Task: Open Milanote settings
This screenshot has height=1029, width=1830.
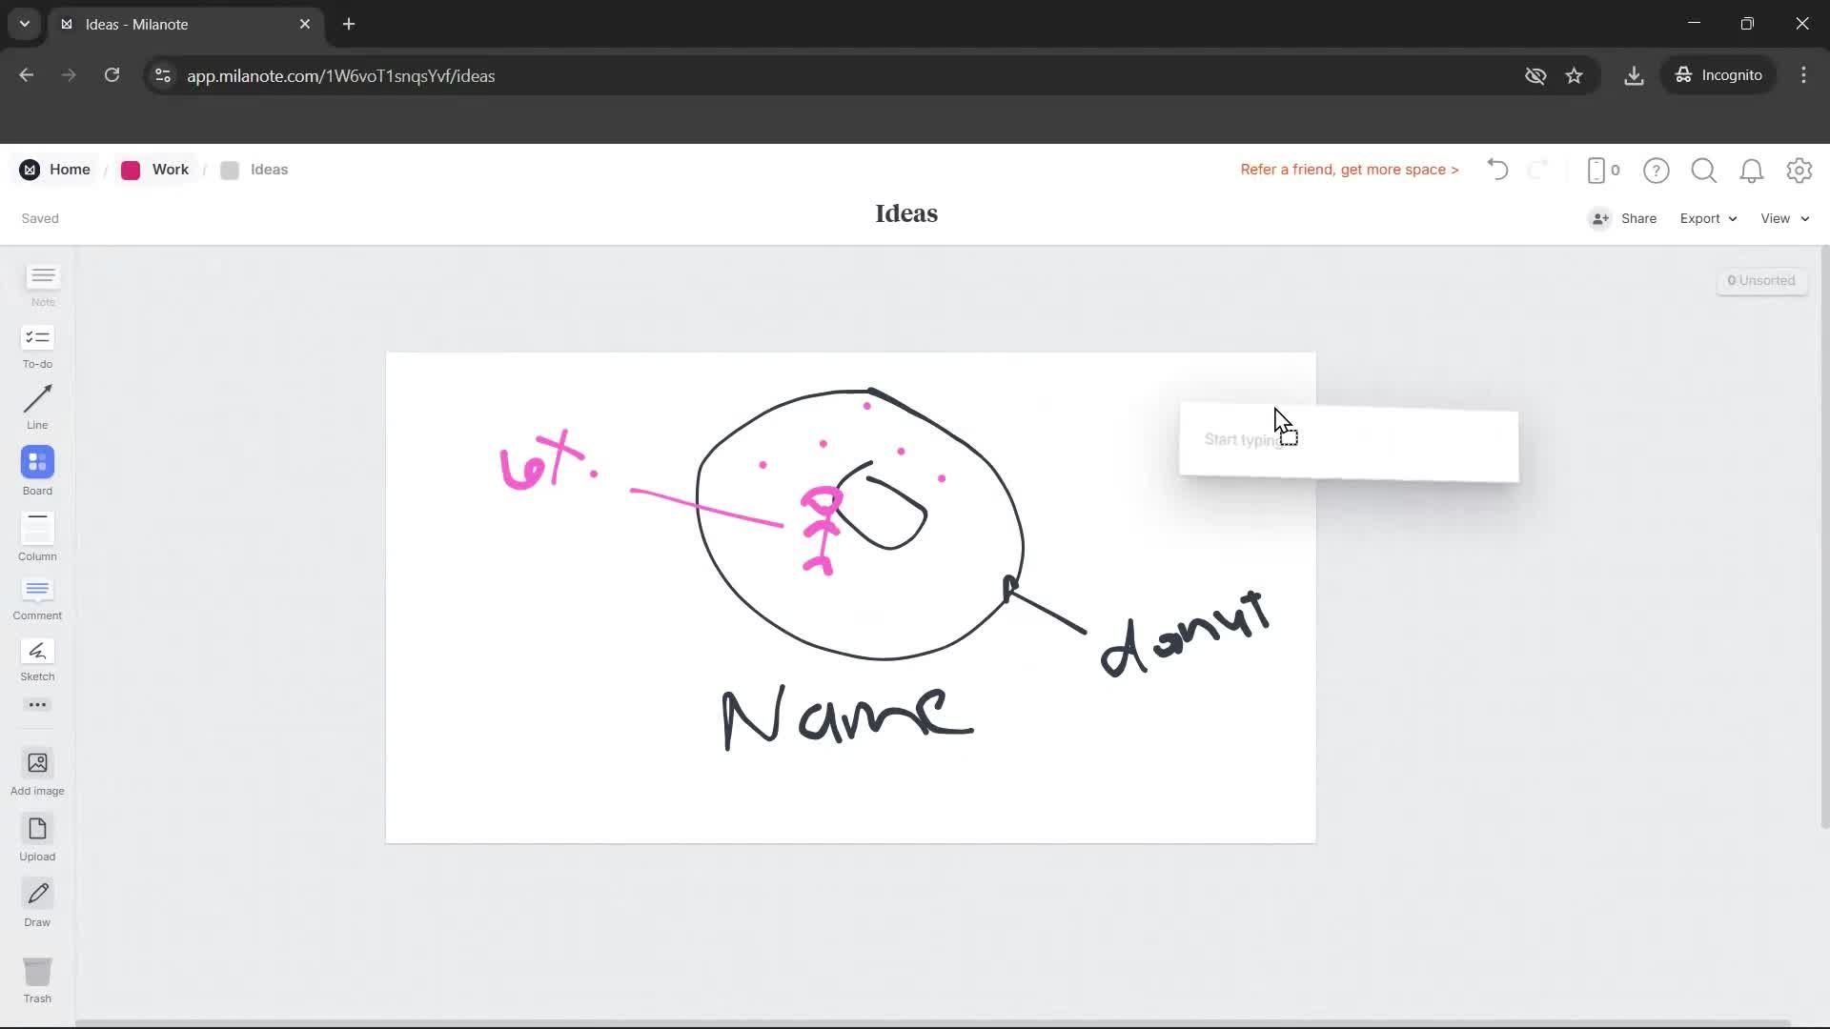Action: click(x=1799, y=170)
